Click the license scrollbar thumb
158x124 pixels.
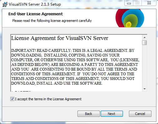(145, 42)
